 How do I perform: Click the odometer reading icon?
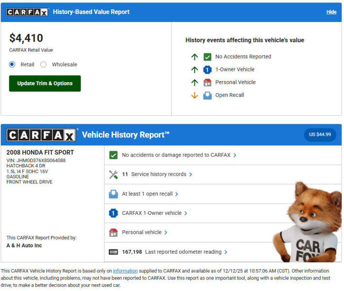pyautogui.click(x=113, y=252)
